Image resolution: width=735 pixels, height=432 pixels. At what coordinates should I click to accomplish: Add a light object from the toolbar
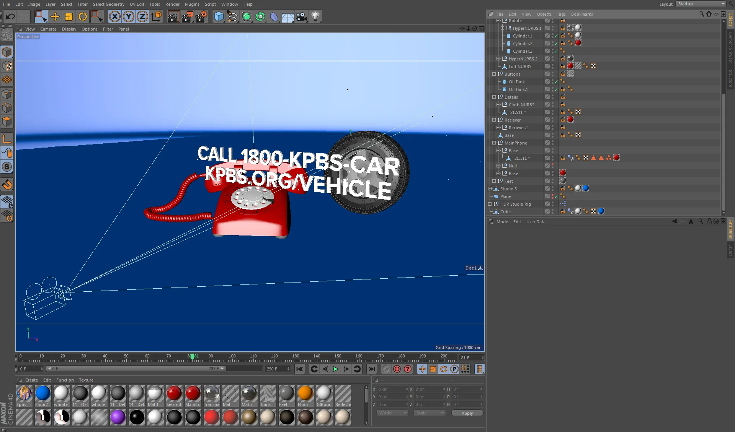[315, 16]
